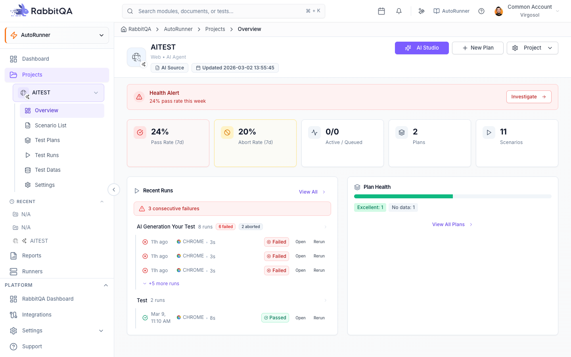Open Reports in sidebar
Screen dimensions: 571x357
point(57,256)
